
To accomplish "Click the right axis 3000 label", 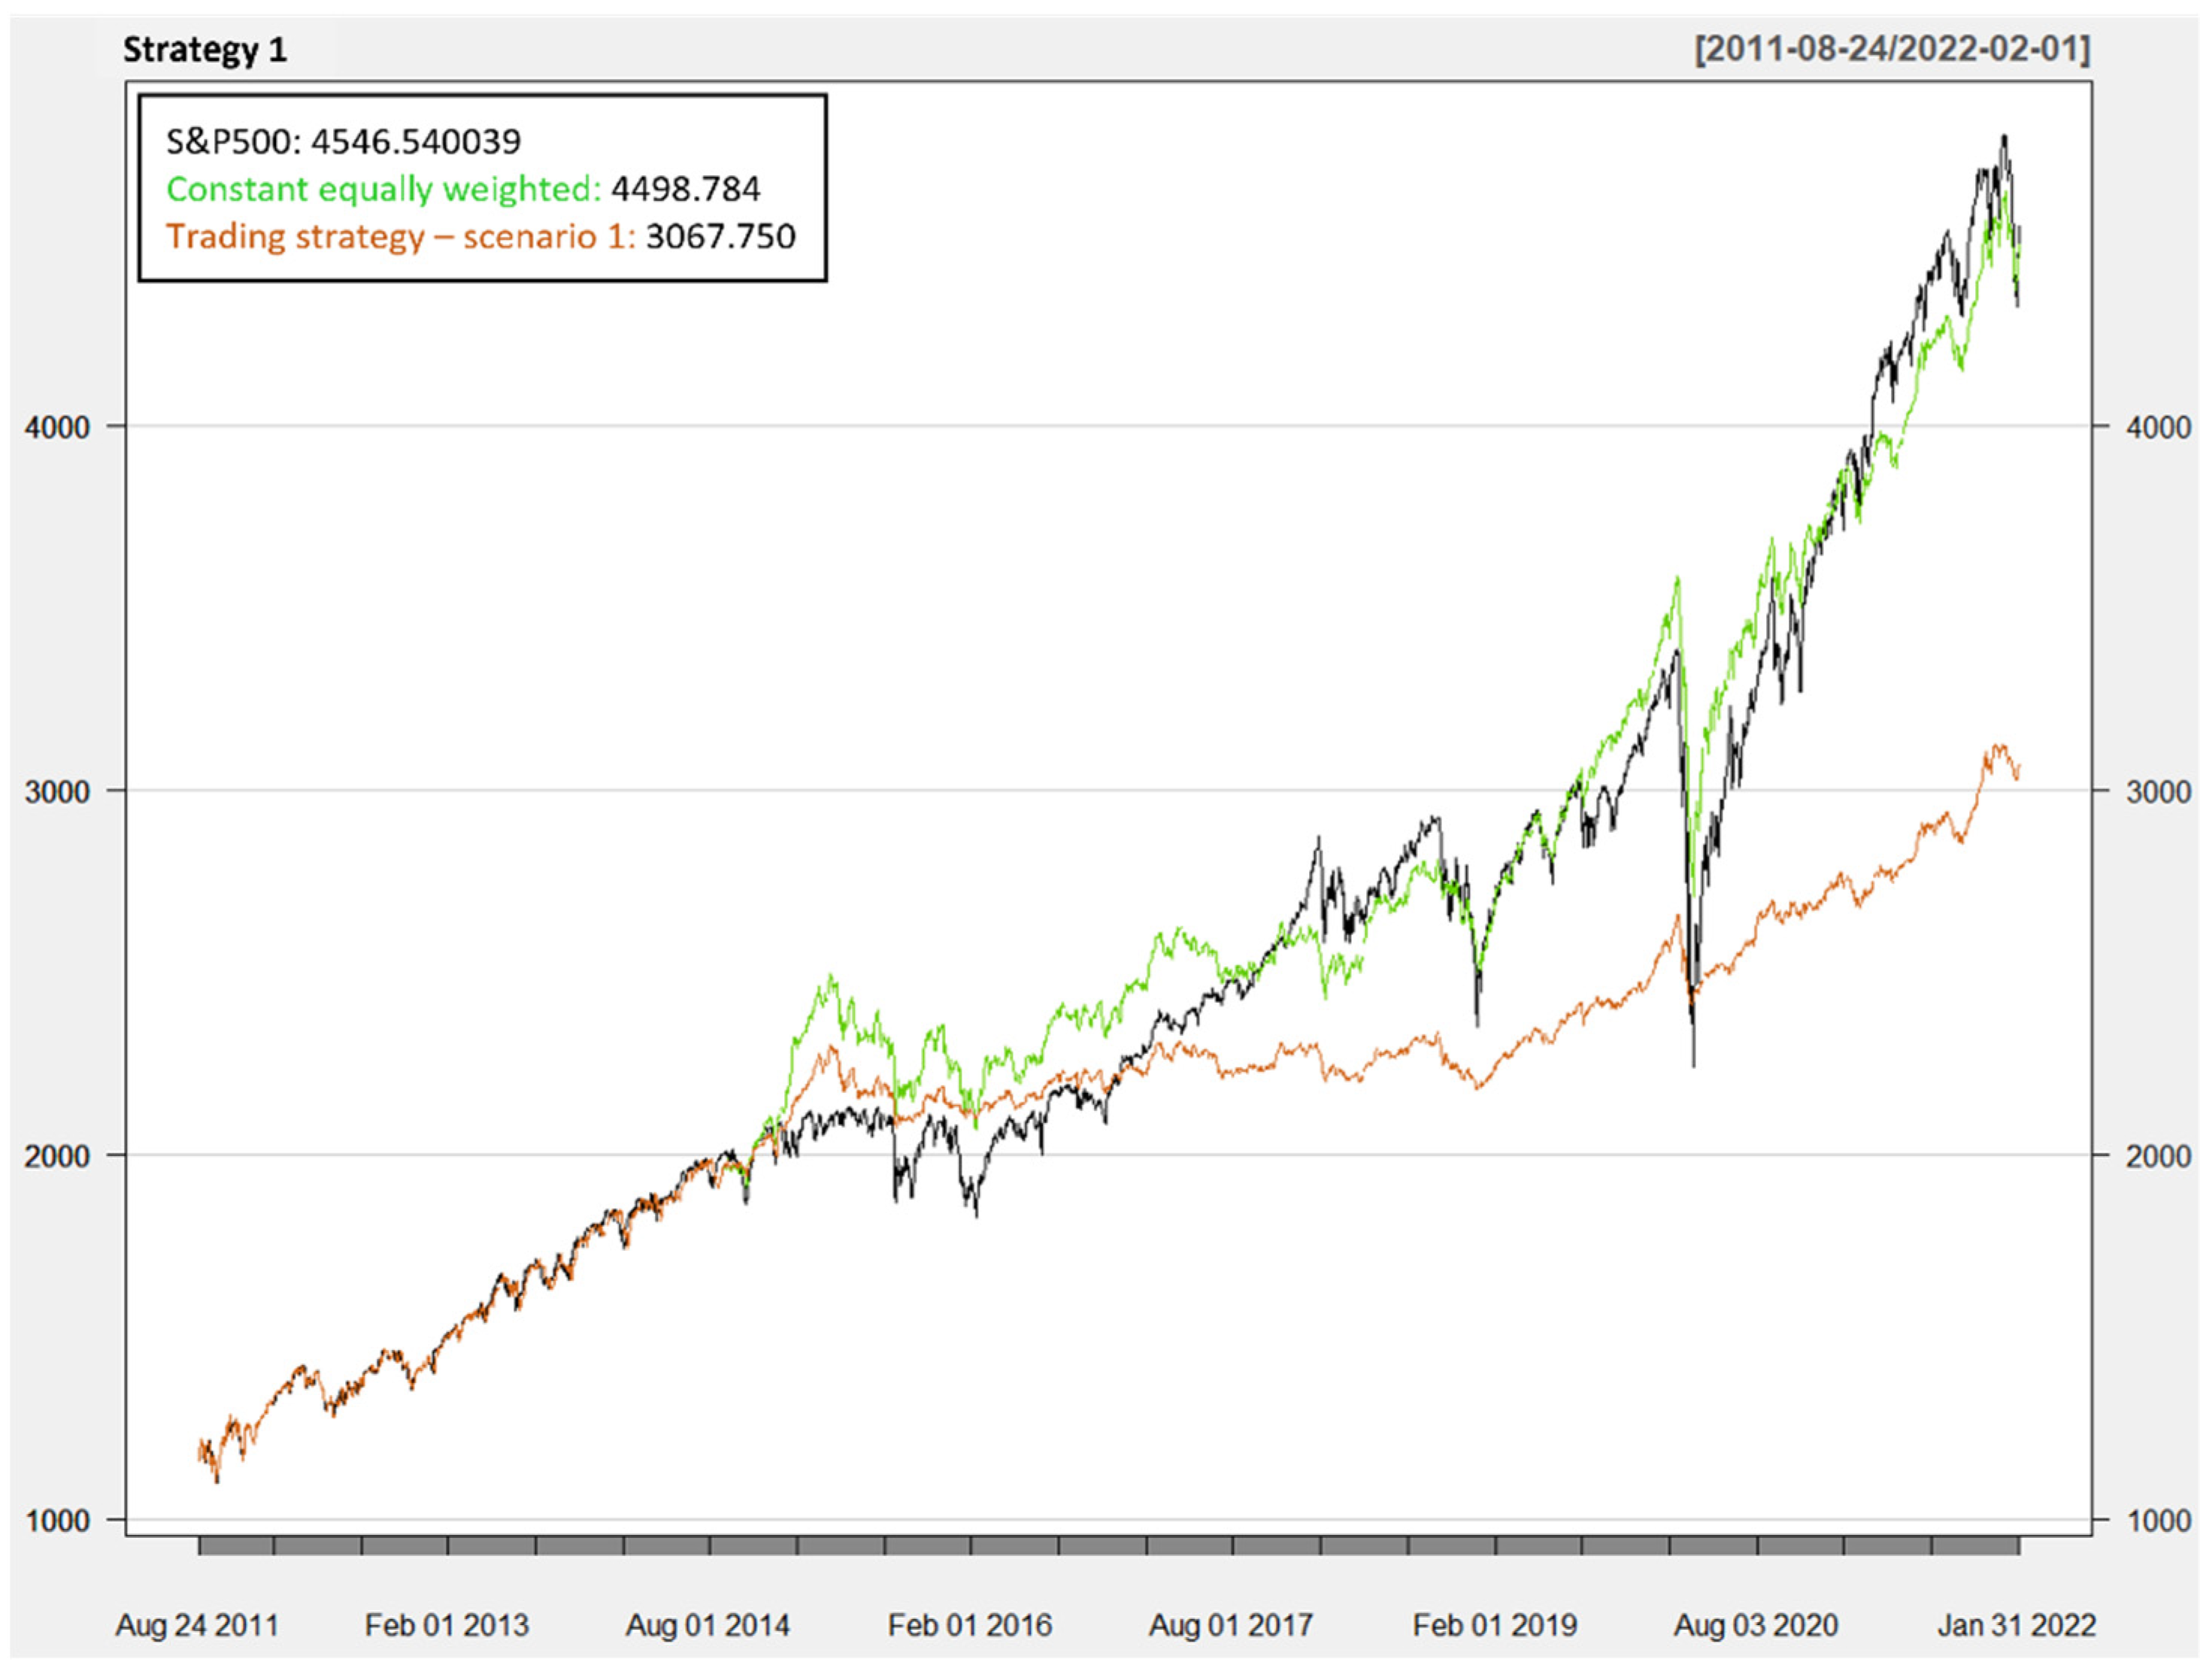I will pyautogui.click(x=2158, y=791).
